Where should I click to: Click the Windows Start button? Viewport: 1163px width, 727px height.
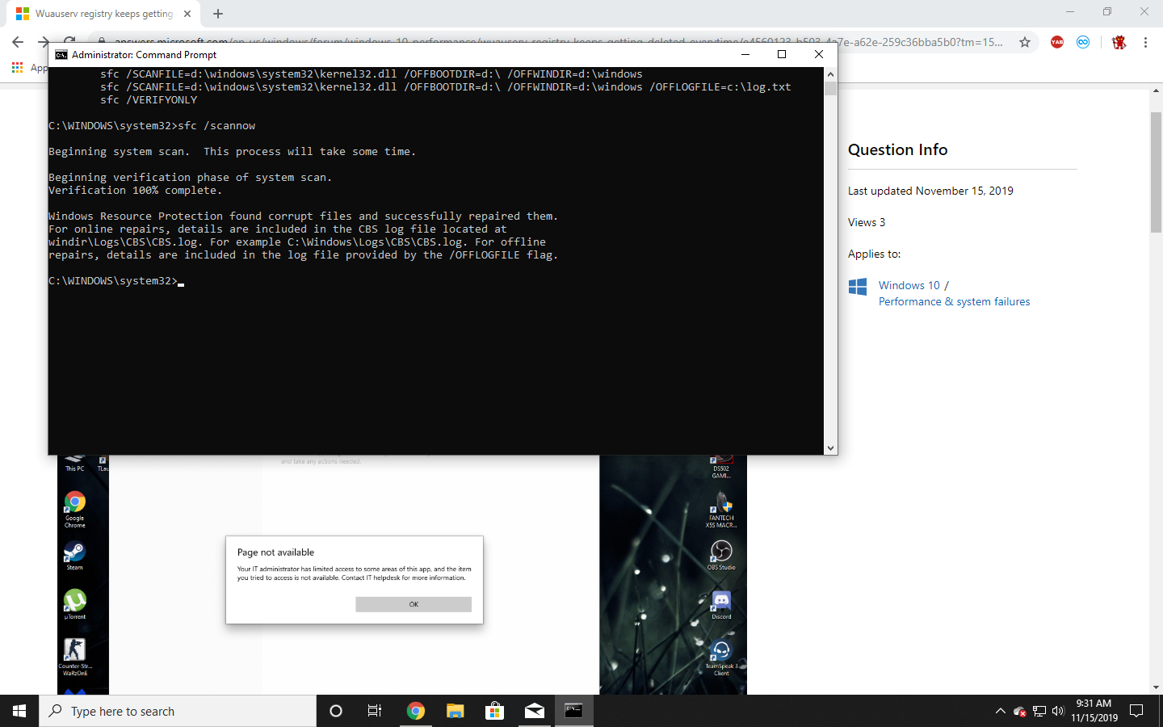[19, 711]
